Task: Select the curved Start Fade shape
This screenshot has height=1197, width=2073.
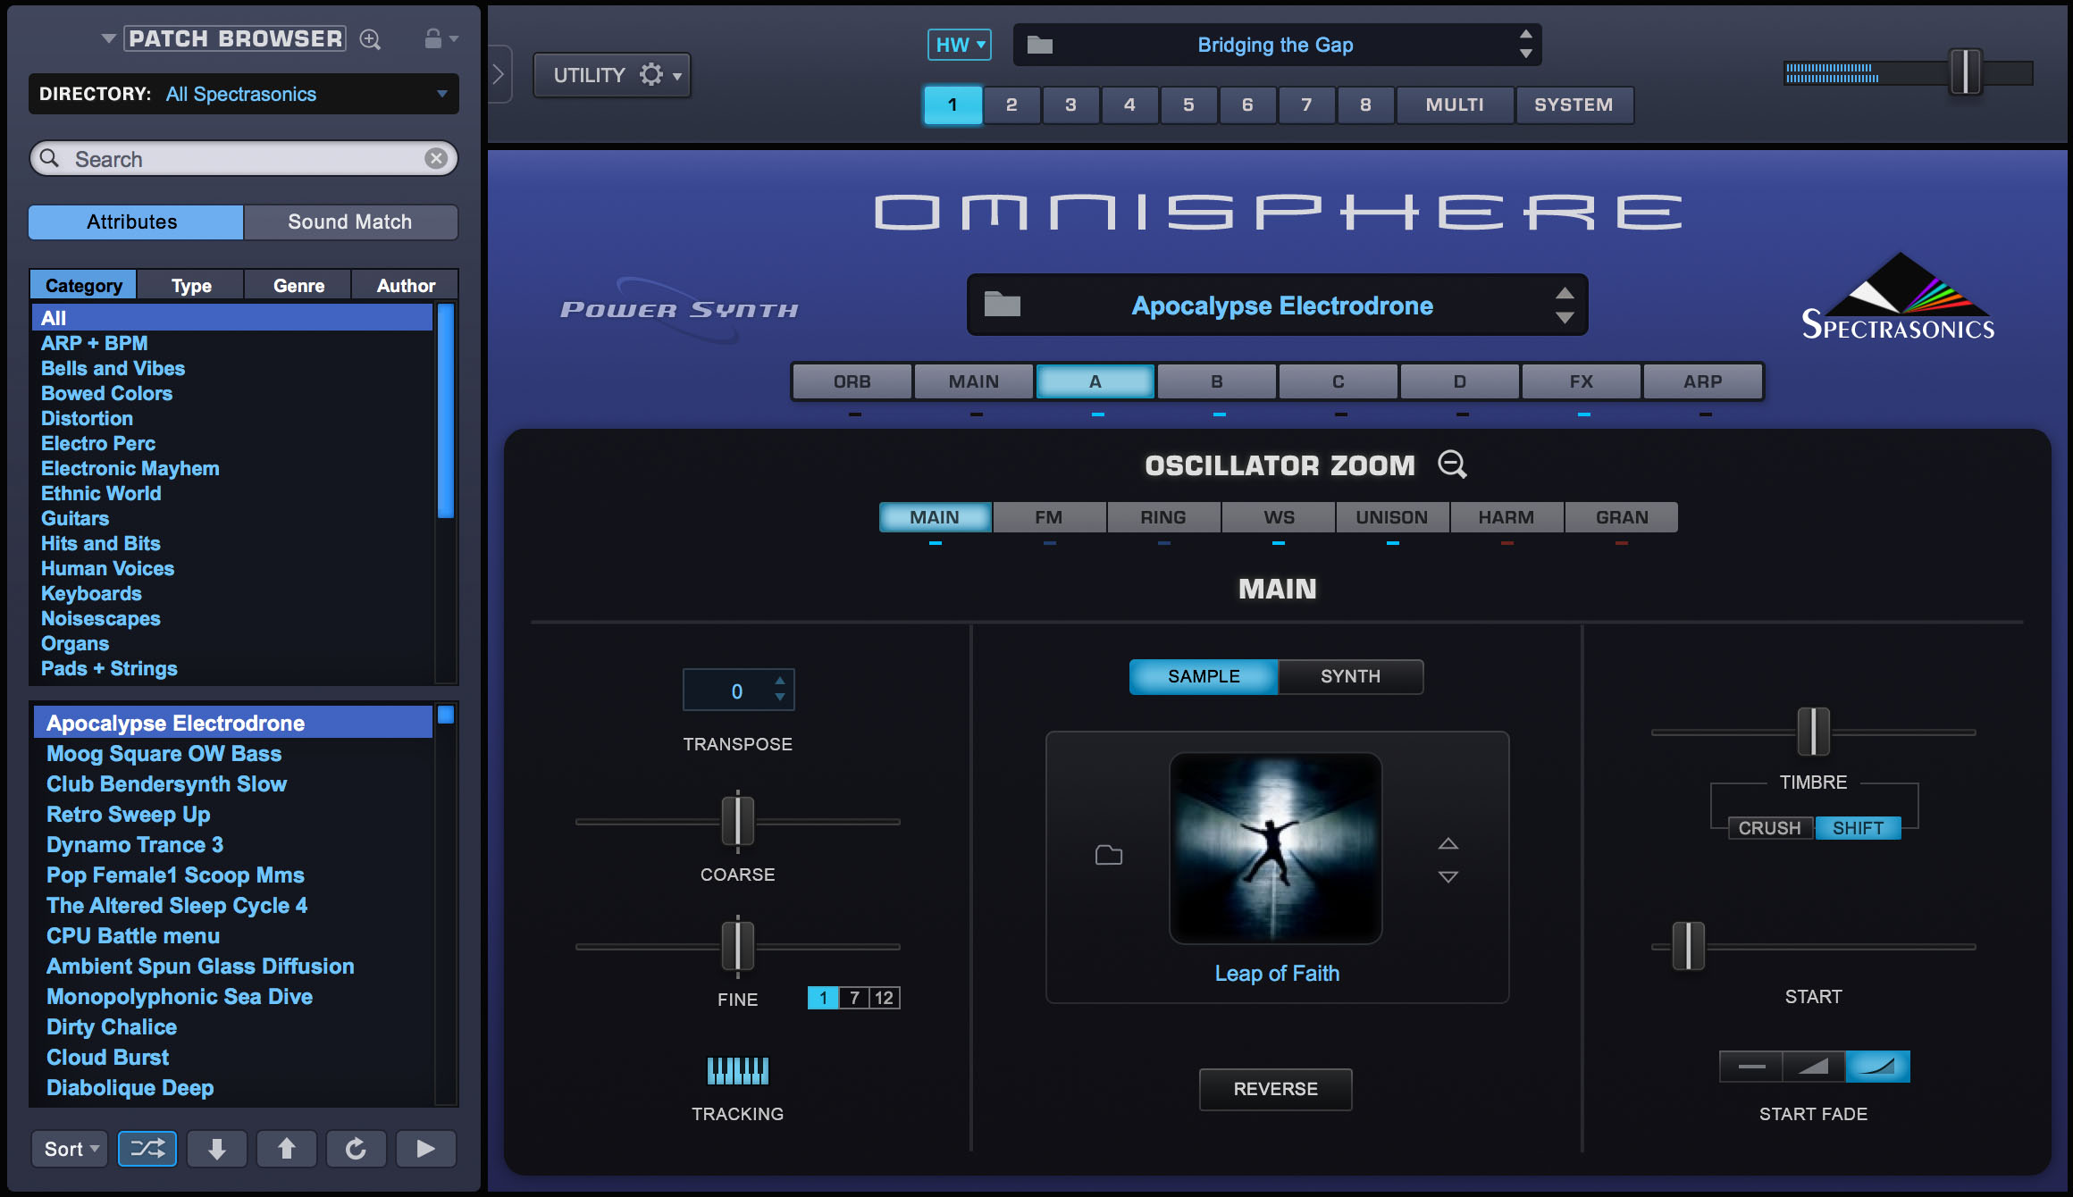Action: coord(1877,1066)
